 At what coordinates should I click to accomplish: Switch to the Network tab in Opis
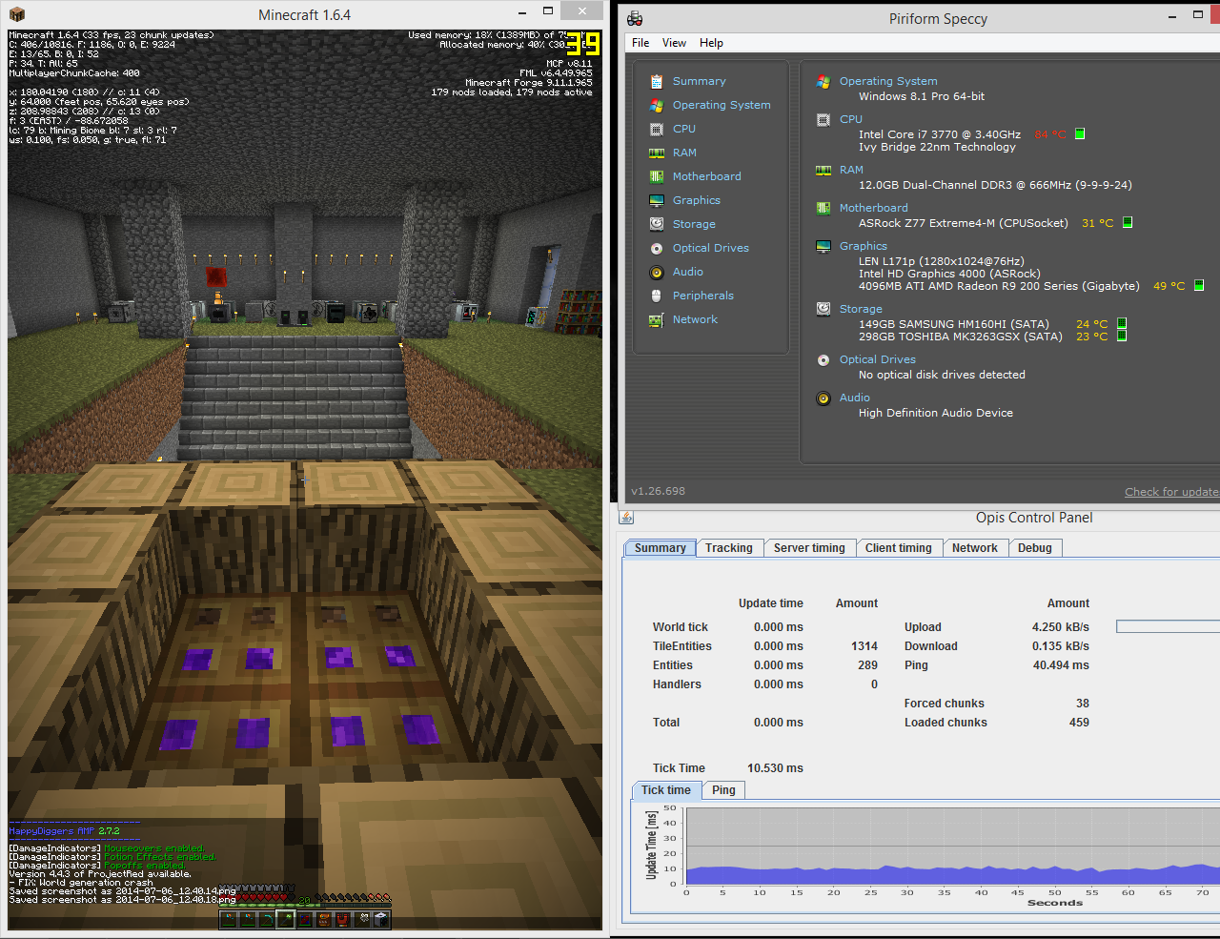(975, 548)
